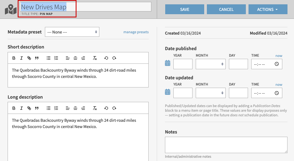Center align text in Long description

(75, 108)
